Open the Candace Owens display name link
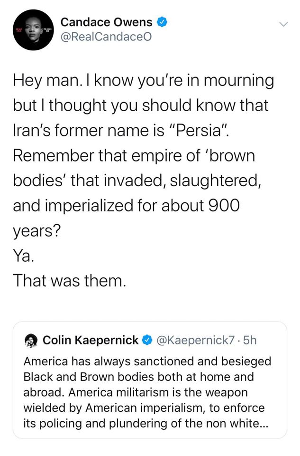Viewport: 300px width, 456px height. click(107, 22)
